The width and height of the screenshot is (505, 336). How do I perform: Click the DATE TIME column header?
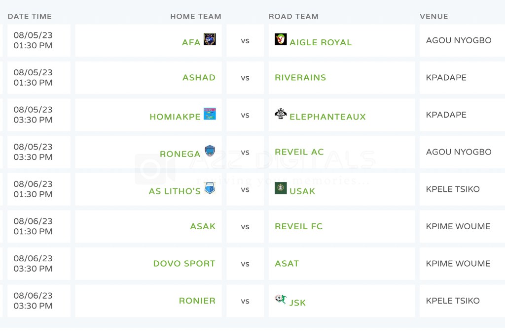pyautogui.click(x=30, y=16)
